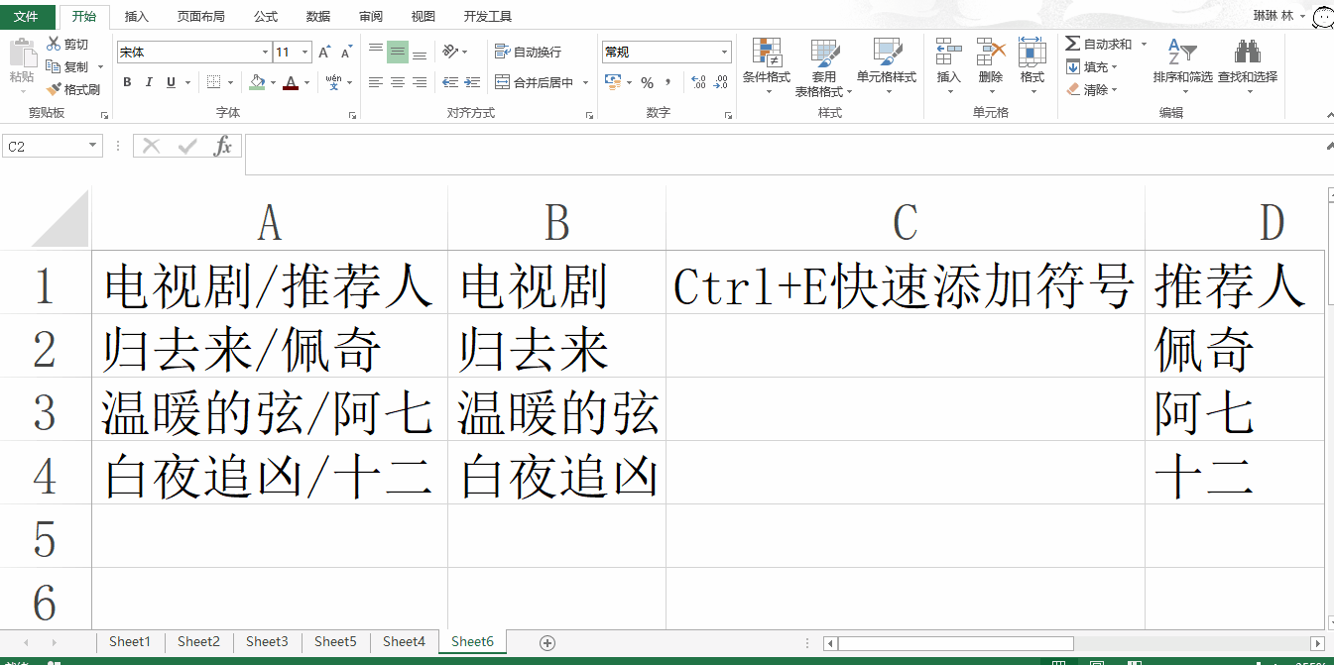Switch to the Sheet3 worksheet tab

[x=266, y=642]
